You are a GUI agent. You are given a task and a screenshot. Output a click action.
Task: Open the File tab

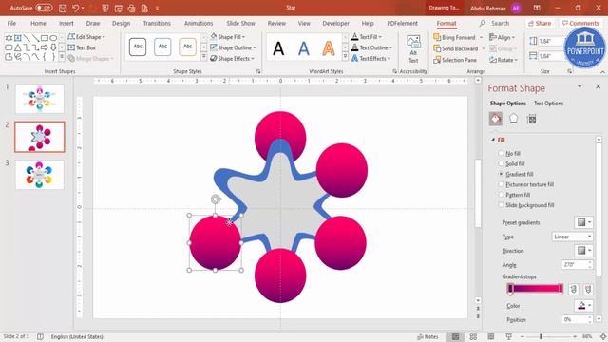click(11, 23)
